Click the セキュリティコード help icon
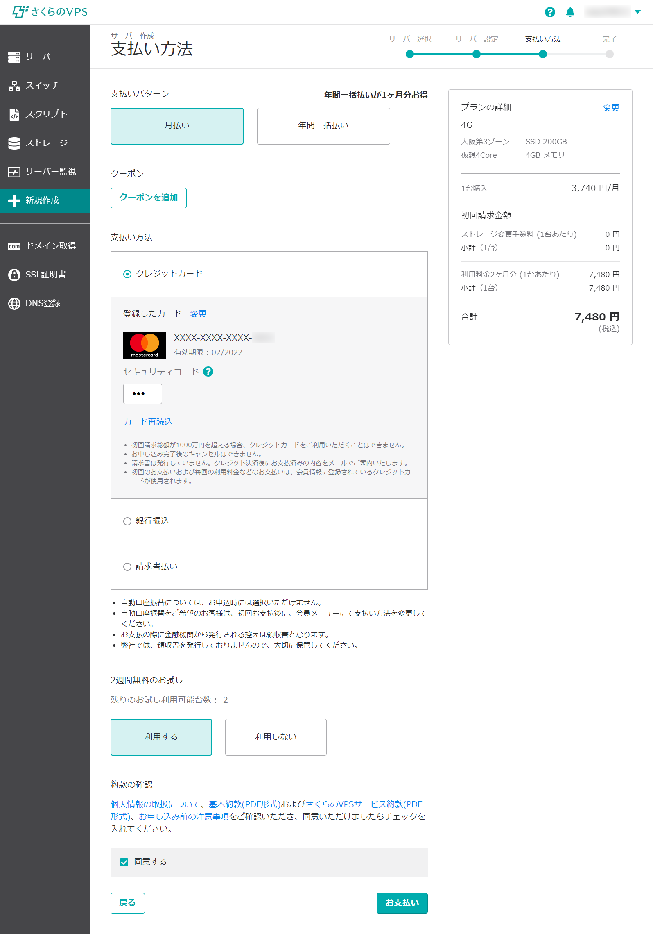The height and width of the screenshot is (934, 653). click(x=208, y=372)
